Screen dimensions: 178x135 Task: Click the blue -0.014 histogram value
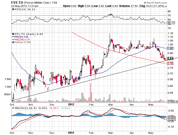[x=65, y=108]
